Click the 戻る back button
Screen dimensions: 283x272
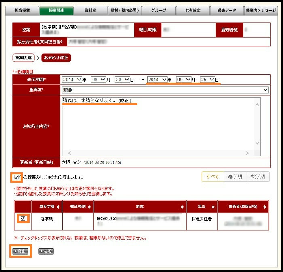point(46,251)
